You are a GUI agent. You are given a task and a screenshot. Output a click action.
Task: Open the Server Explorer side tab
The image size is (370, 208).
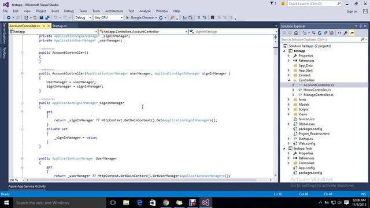coord(4,34)
